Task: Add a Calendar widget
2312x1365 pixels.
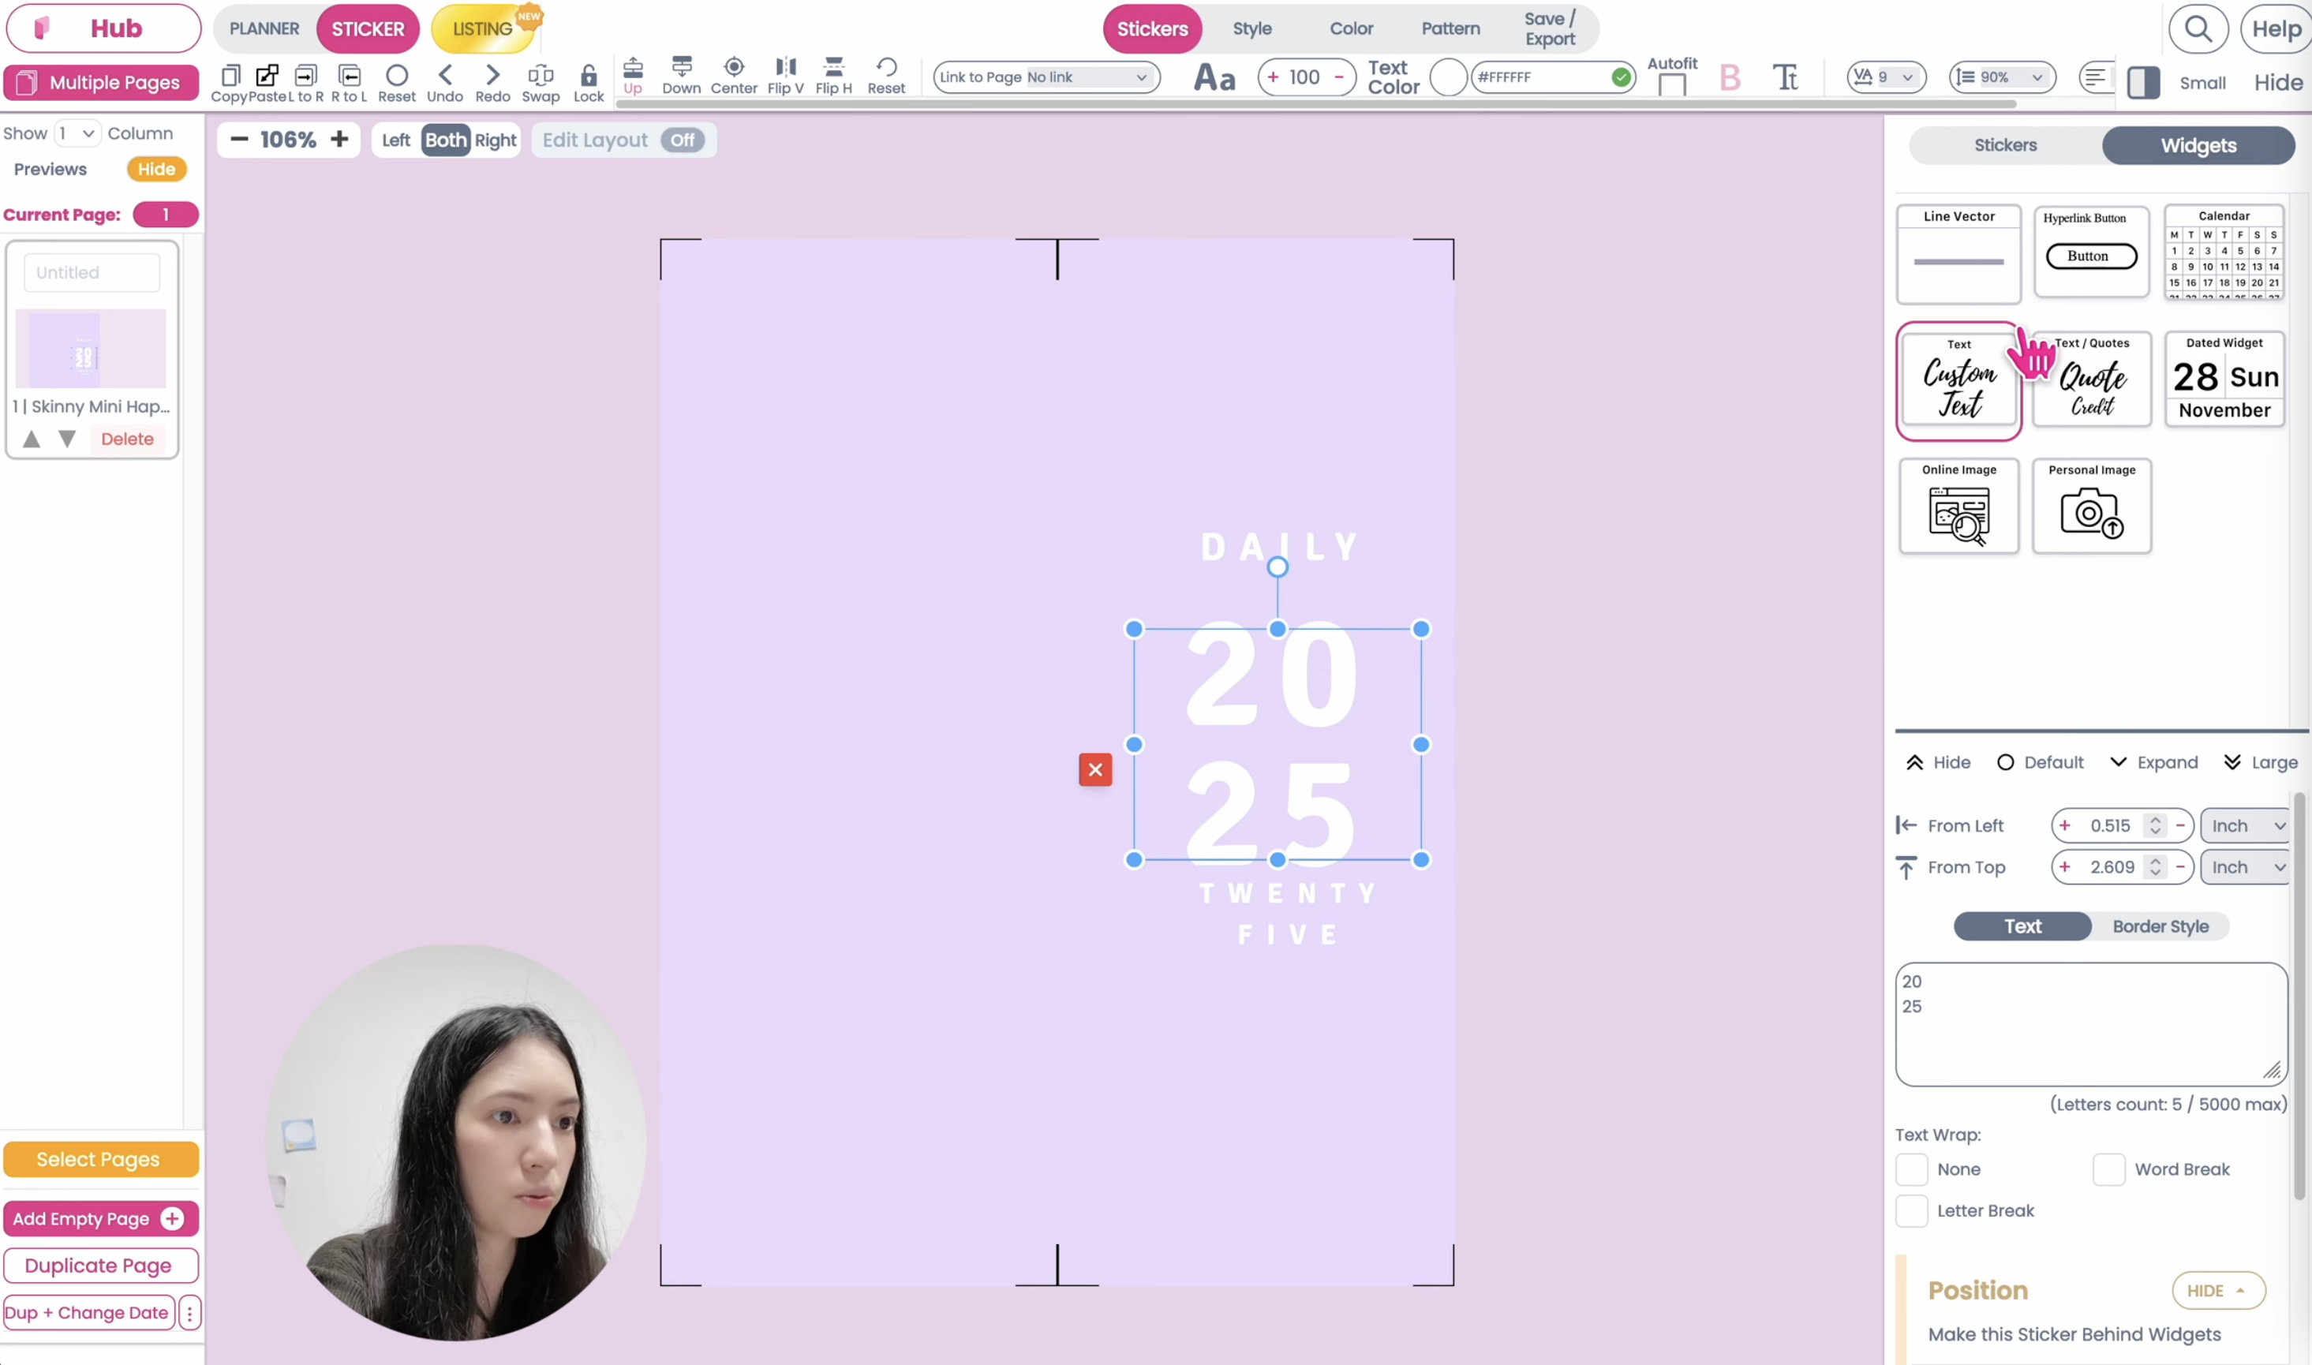Action: [2224, 253]
